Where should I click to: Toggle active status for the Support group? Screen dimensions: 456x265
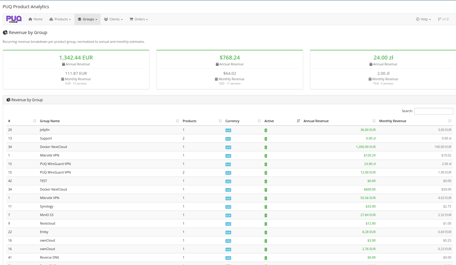pos(266,139)
